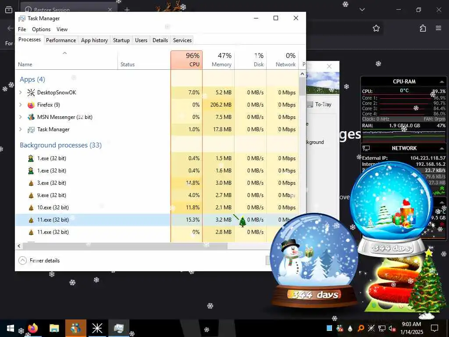Open the Action Center notifications icon
The height and width of the screenshot is (337, 449).
point(435,328)
